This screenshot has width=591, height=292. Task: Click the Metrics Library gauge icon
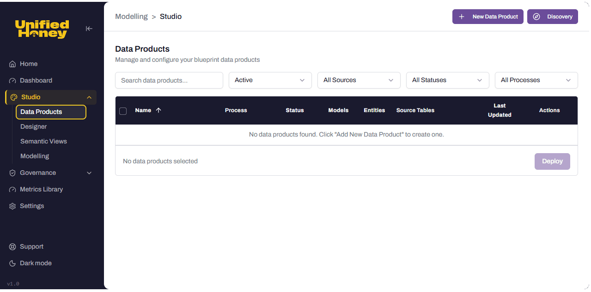click(x=12, y=190)
